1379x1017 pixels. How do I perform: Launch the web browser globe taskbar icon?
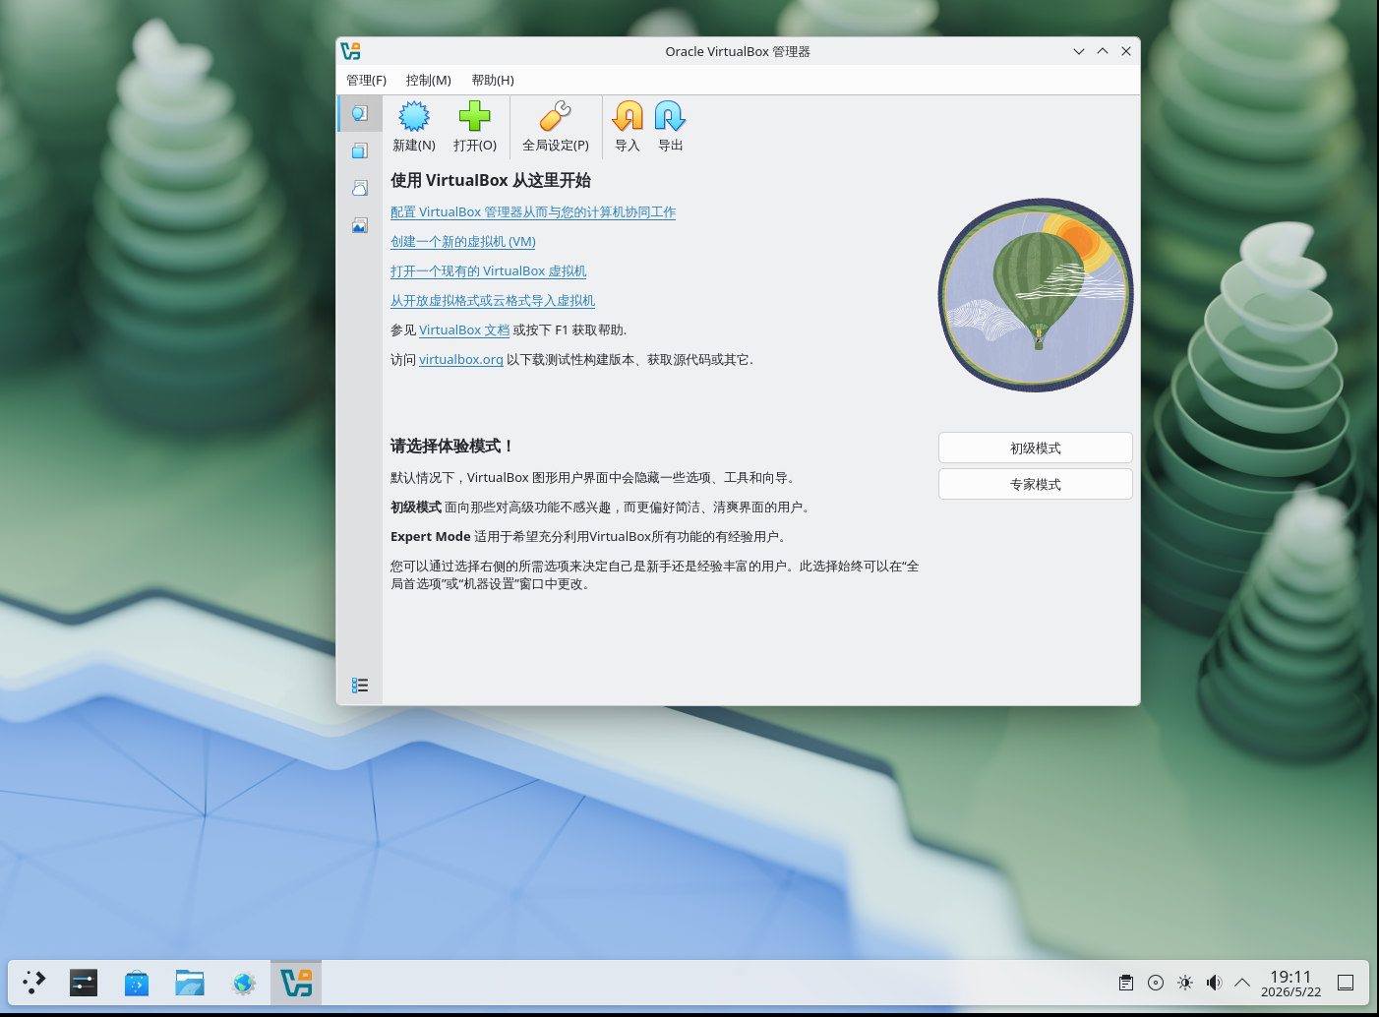(243, 982)
